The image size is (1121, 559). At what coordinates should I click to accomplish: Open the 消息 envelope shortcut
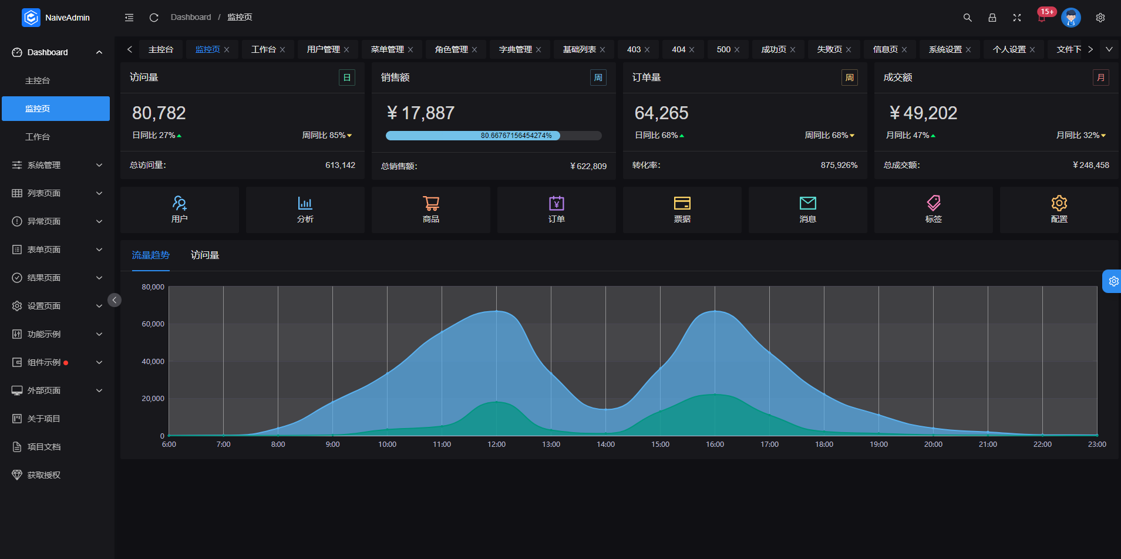[807, 210]
